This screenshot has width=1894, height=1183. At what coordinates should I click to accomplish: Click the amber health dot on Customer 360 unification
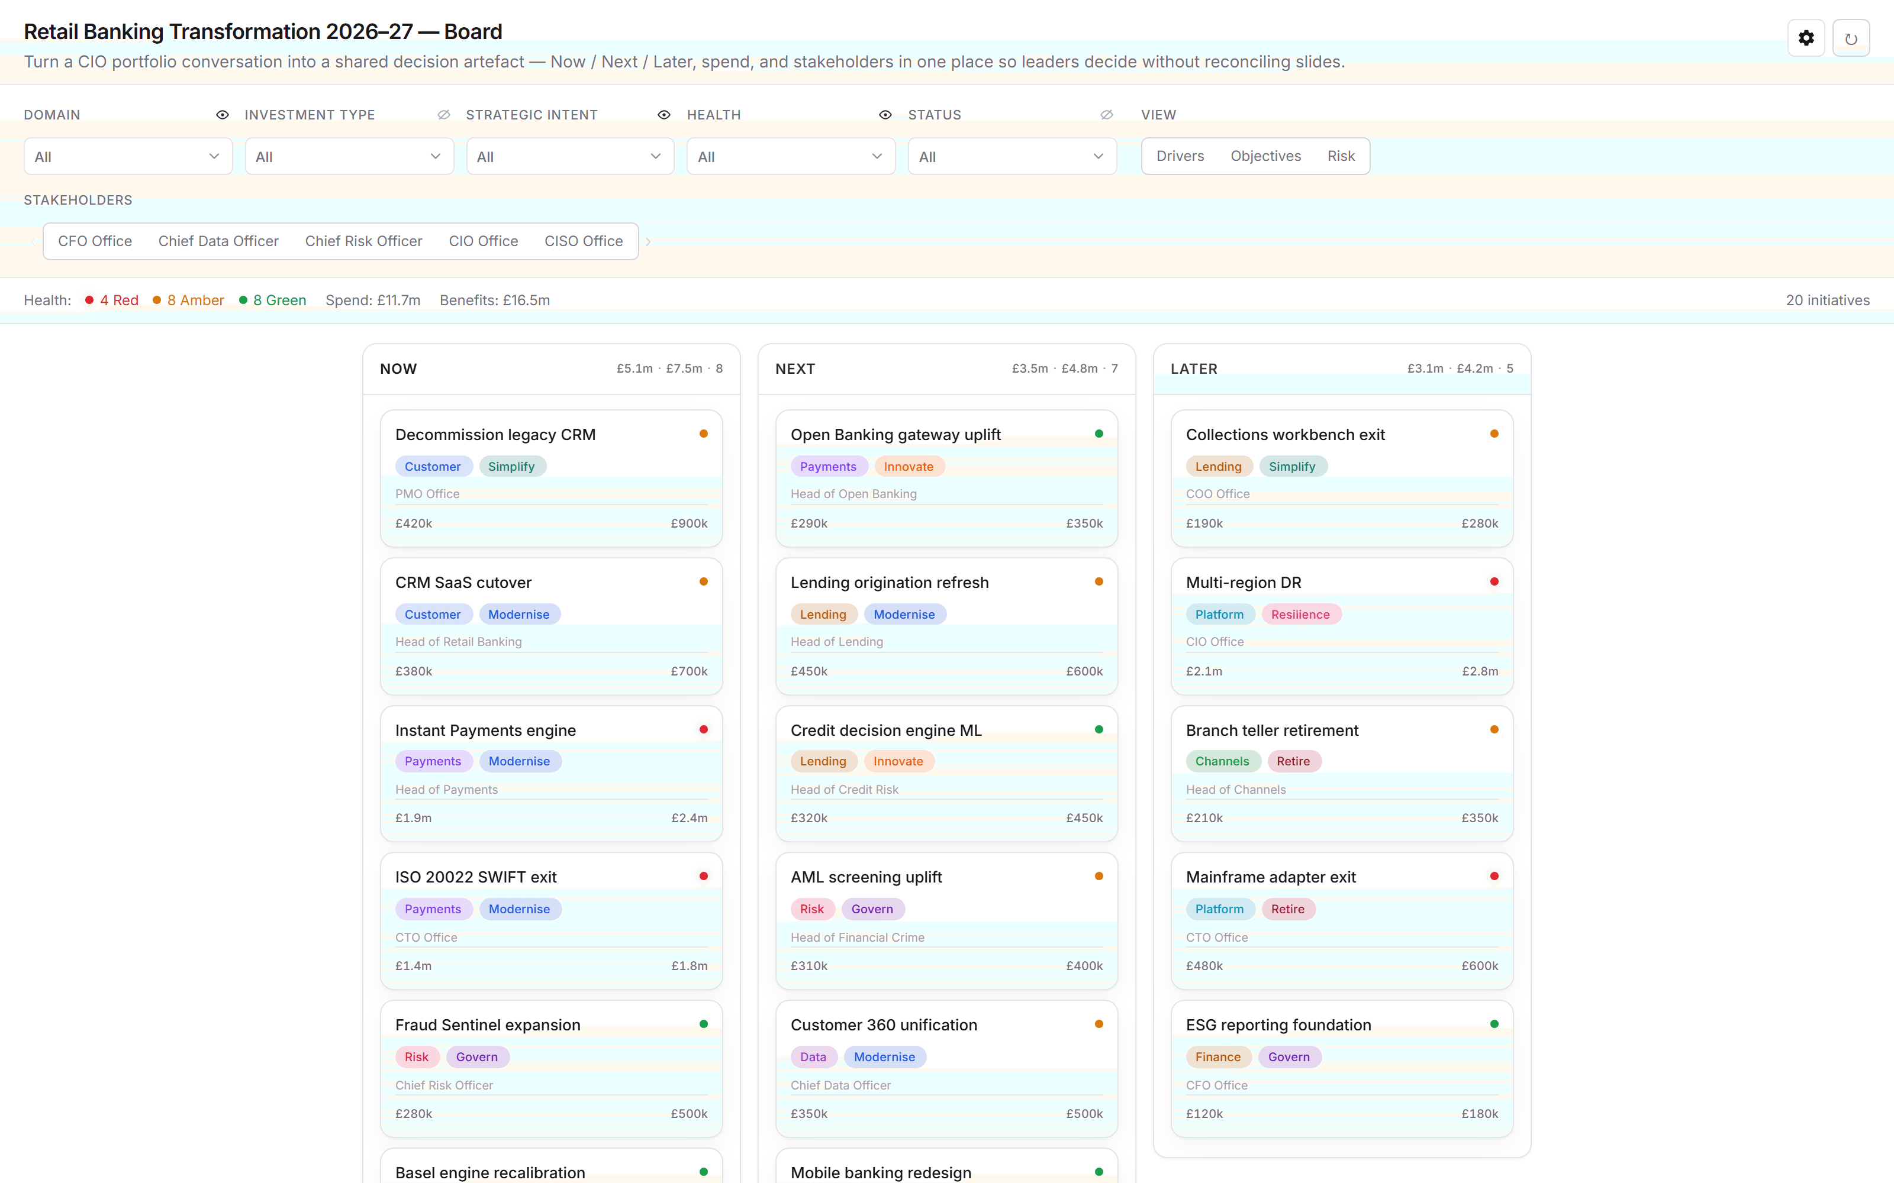point(1099,1024)
